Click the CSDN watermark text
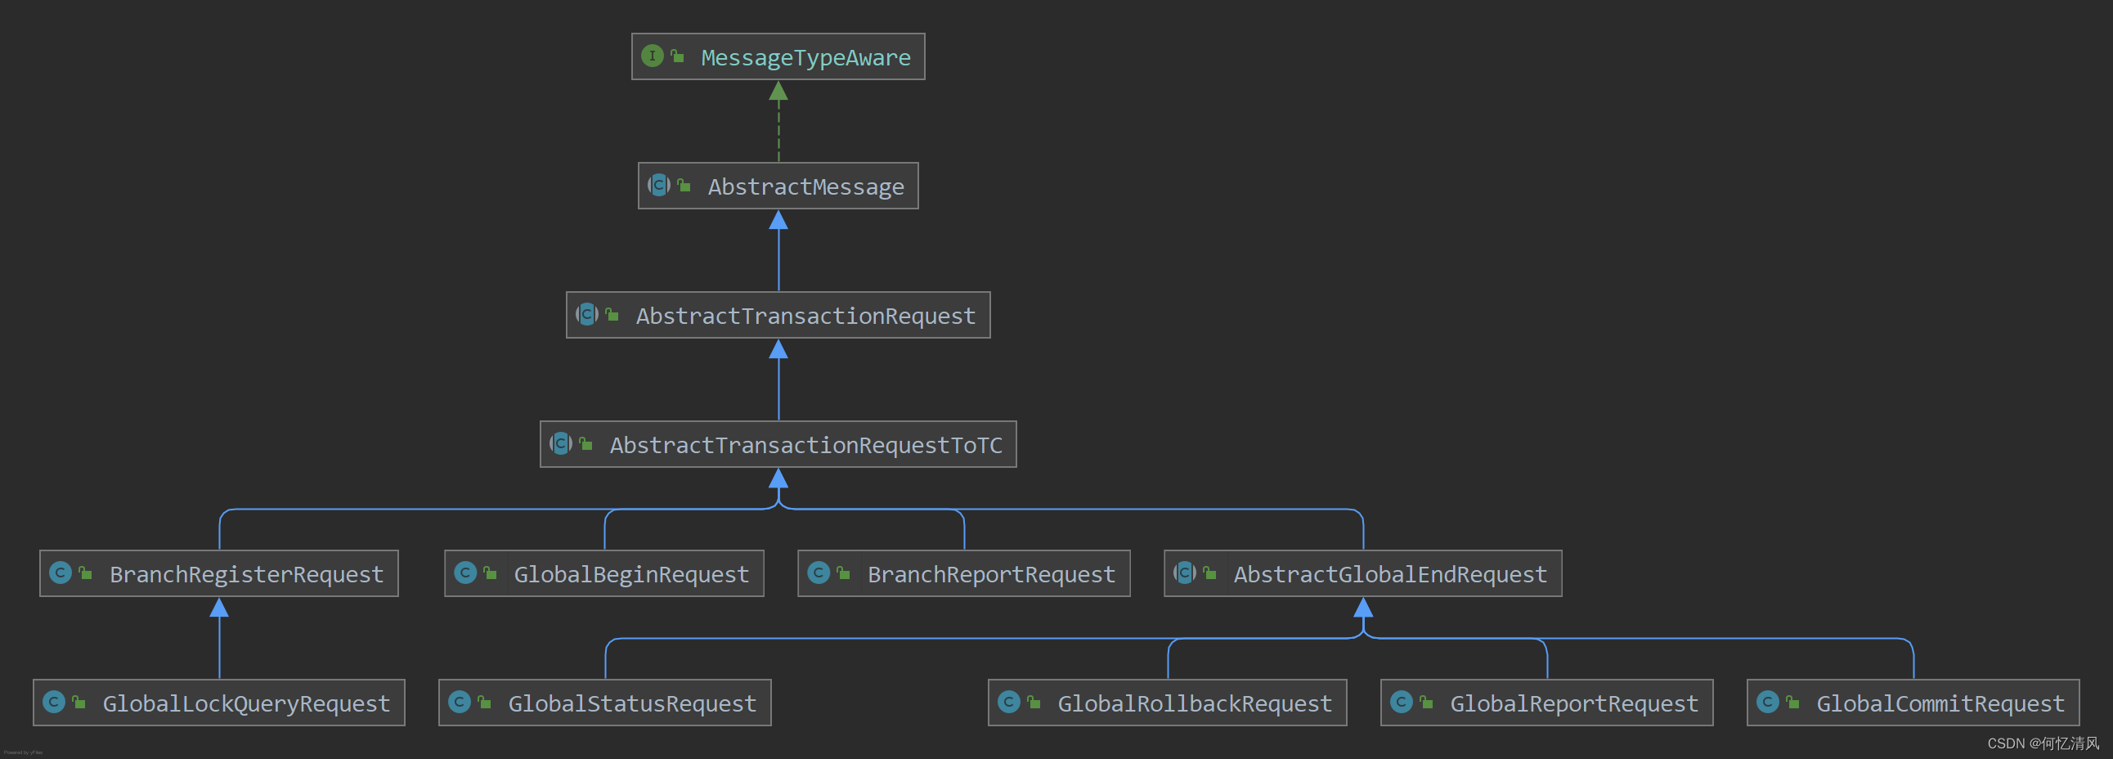This screenshot has height=759, width=2113. 2043,743
